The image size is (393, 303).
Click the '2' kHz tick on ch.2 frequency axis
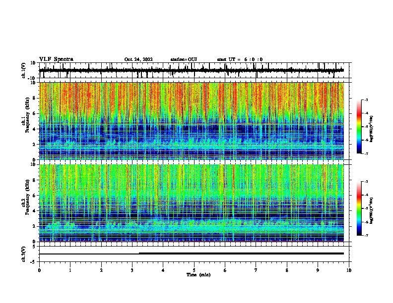click(34, 226)
